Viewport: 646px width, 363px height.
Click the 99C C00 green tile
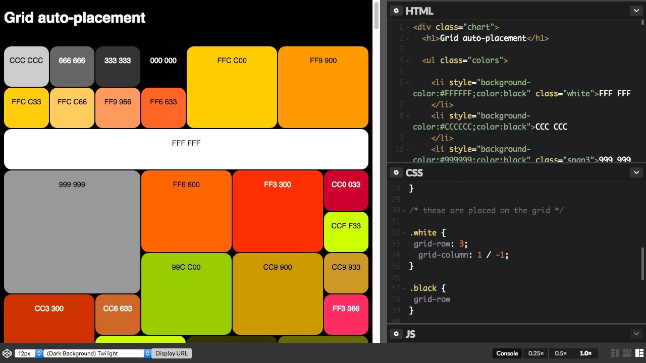point(186,294)
